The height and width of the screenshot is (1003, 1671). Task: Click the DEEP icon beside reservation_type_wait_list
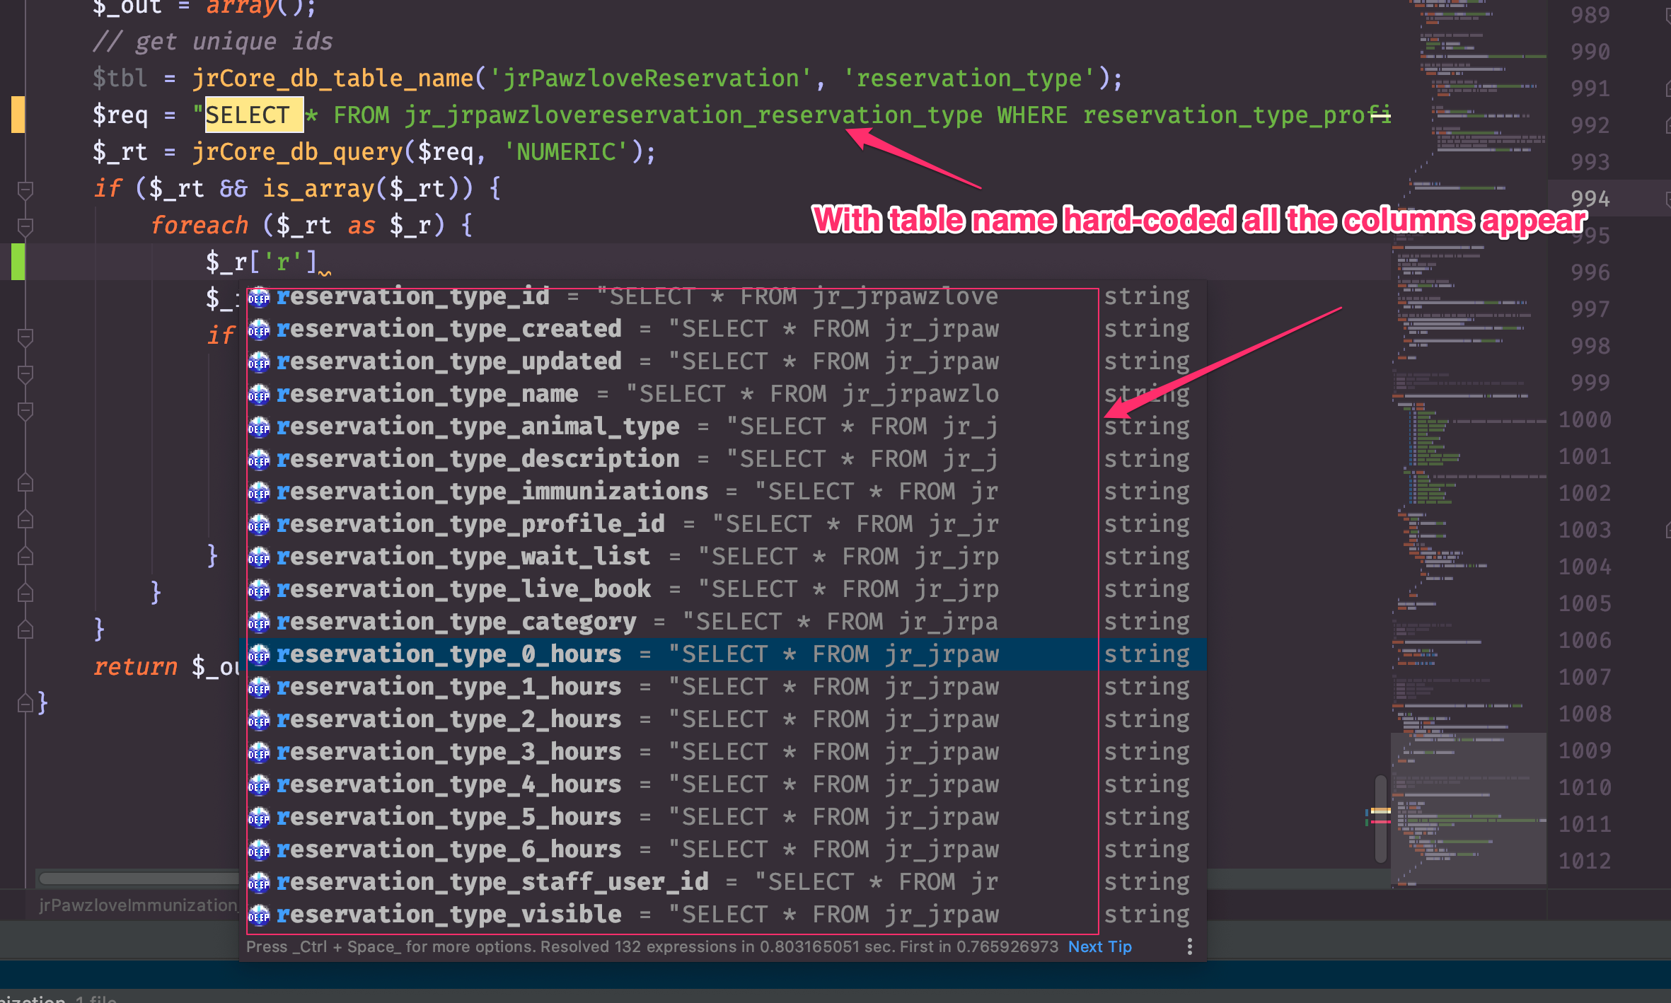259,557
